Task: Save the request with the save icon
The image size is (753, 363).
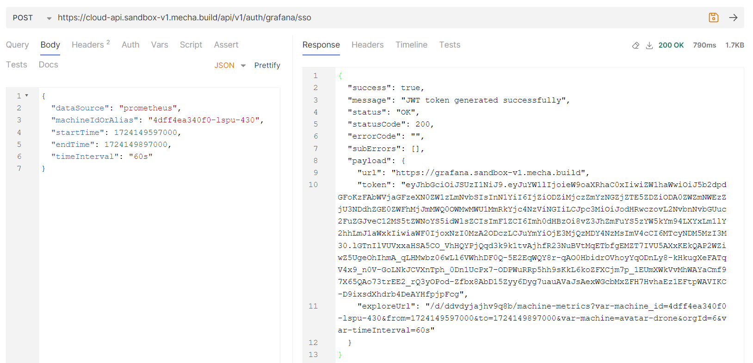Action: pos(713,18)
